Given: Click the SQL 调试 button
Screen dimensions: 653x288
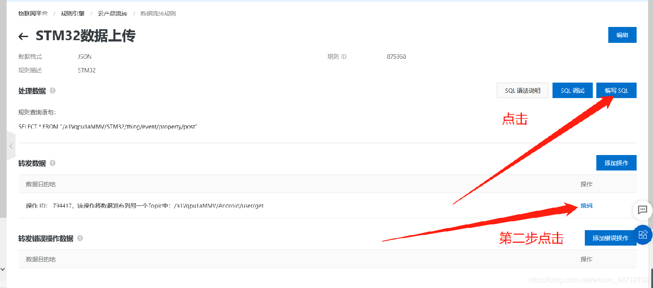Looking at the screenshot, I should coord(572,91).
